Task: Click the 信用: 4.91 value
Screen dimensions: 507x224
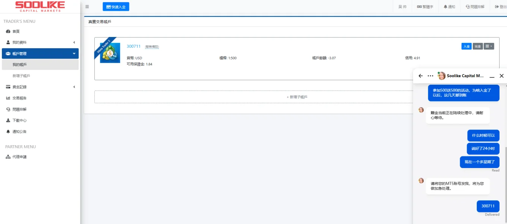Action: point(413,58)
